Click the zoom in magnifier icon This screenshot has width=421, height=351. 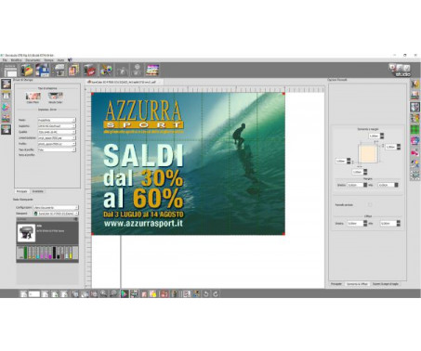pos(103,293)
